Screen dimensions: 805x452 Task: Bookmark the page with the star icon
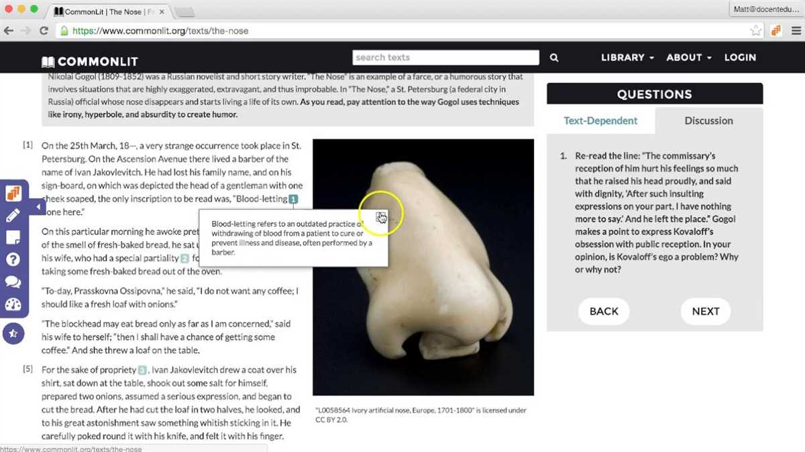[x=756, y=31]
